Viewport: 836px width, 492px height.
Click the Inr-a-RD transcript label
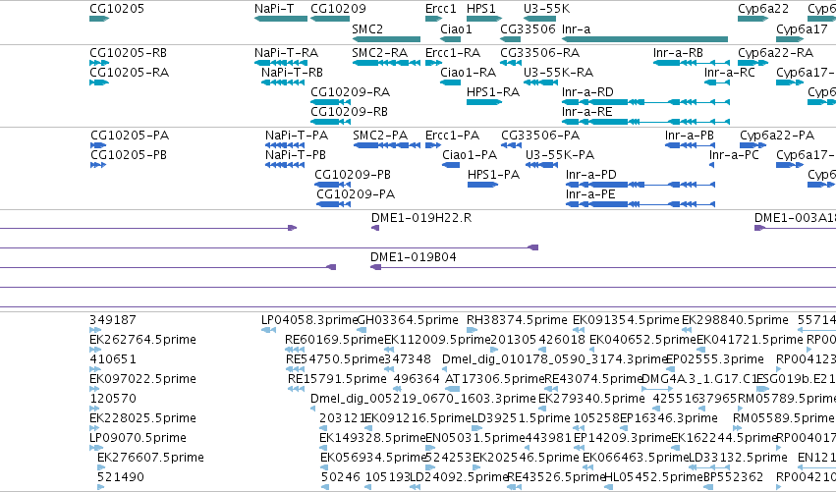587,92
